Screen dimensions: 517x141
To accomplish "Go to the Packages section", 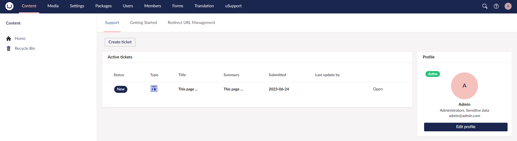I will point(103,6).
